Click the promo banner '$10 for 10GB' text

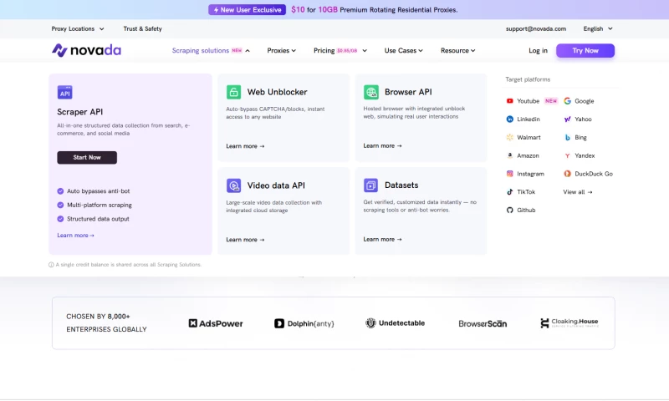tap(314, 9)
